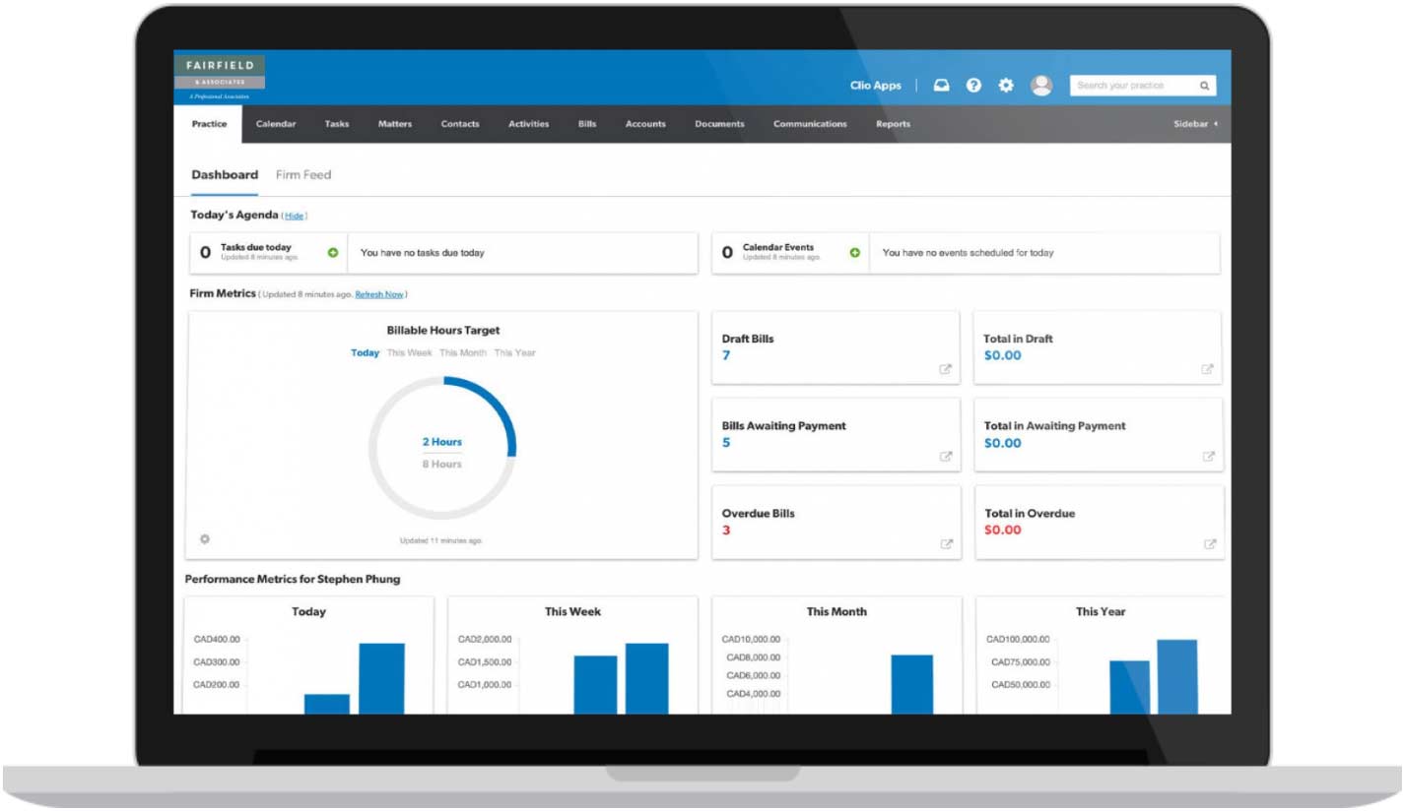Click Refresh Now for Firm Metrics
This screenshot has width=1405, height=811.
point(379,294)
